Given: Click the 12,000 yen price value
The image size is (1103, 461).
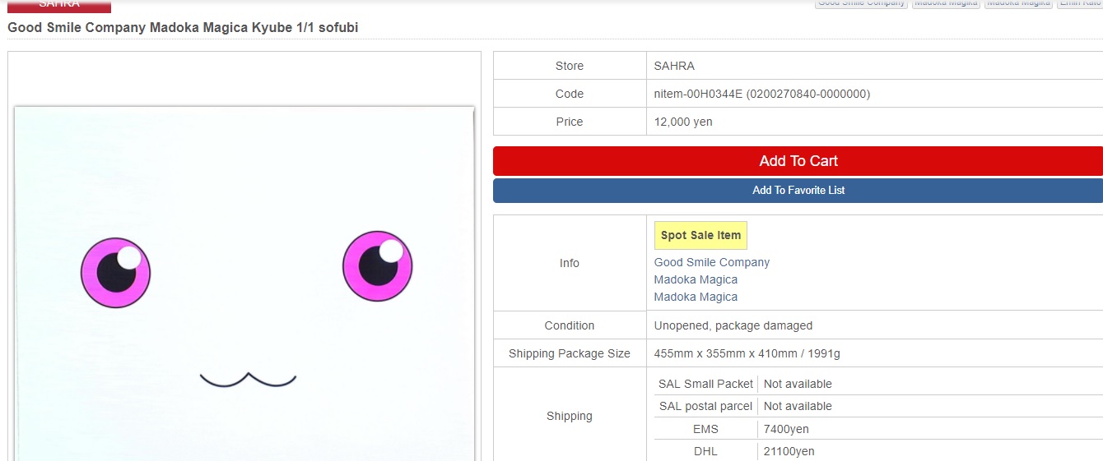Looking at the screenshot, I should 683,122.
